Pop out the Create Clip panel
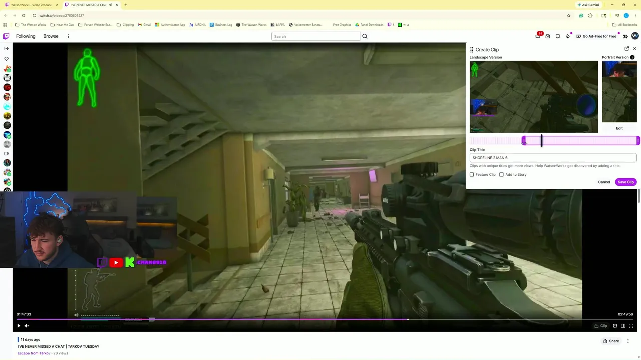Screen dimensions: 641x360 (x=627, y=49)
